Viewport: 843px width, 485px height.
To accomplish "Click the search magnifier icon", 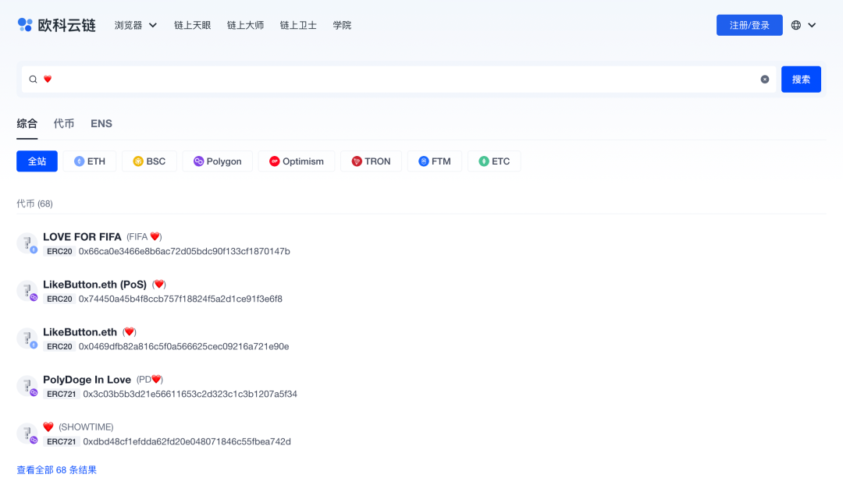I will tap(34, 80).
